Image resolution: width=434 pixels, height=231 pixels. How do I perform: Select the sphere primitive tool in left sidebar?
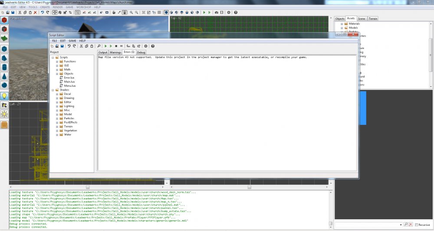point(4,85)
